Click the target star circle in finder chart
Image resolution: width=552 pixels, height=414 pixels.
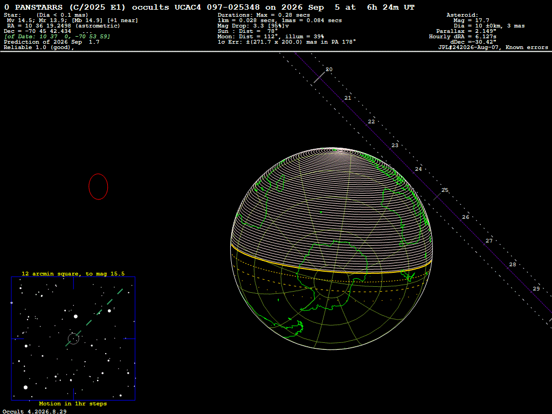tap(73, 339)
